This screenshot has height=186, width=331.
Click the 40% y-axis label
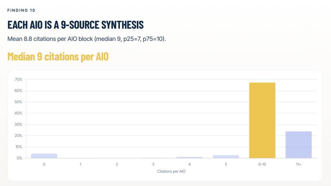(18, 113)
